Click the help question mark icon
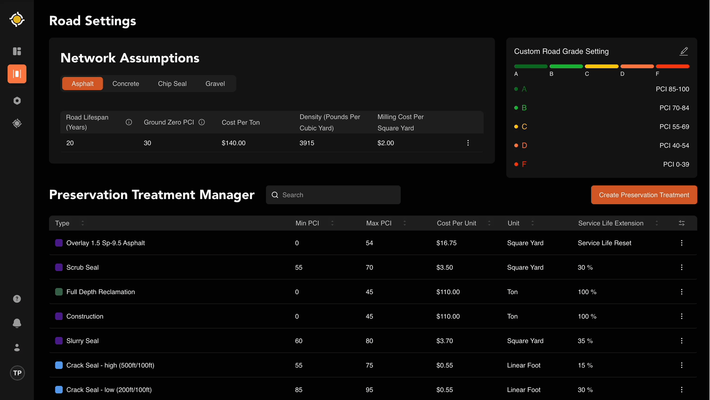 (x=17, y=299)
